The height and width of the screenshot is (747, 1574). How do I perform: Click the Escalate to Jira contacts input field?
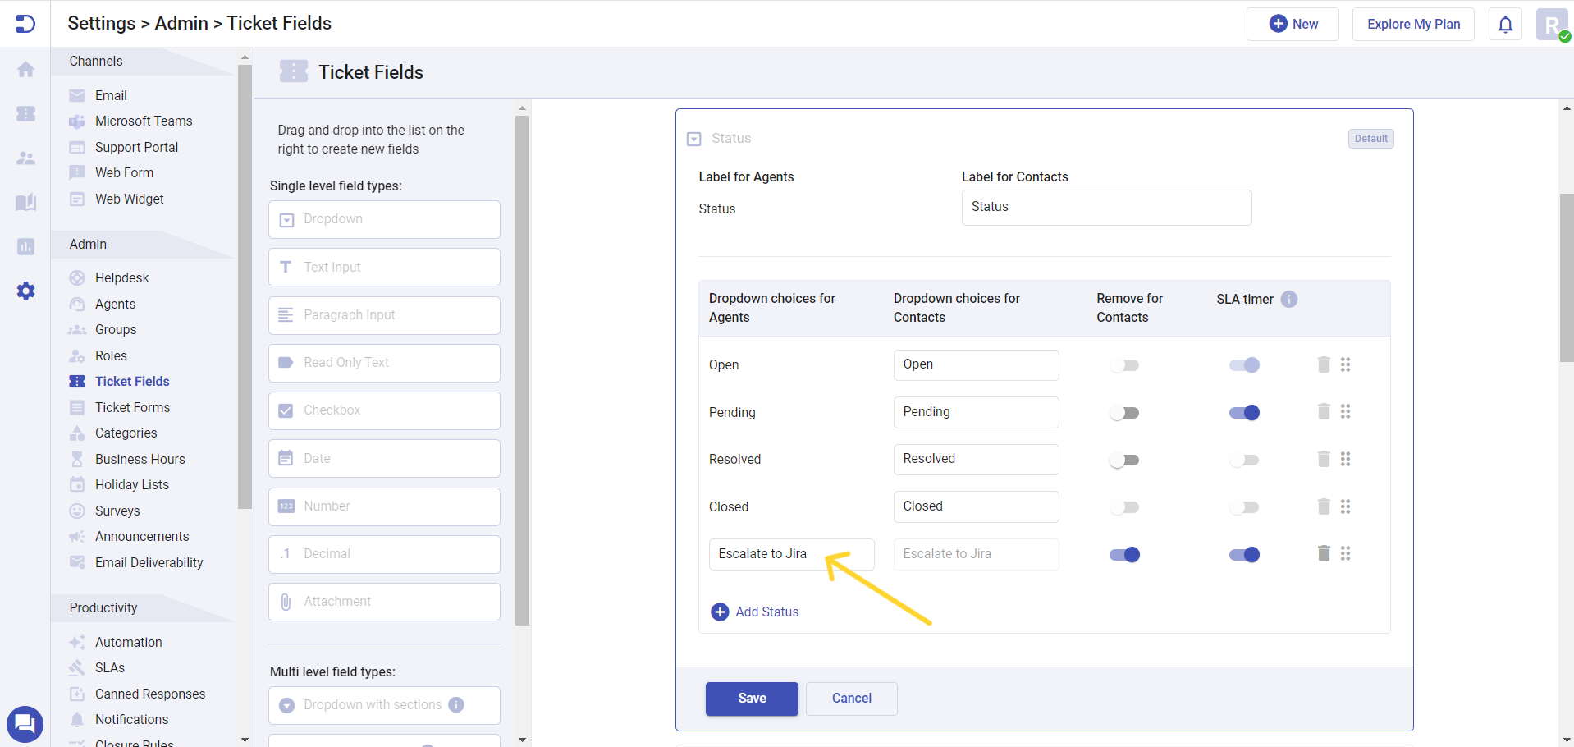click(x=975, y=554)
